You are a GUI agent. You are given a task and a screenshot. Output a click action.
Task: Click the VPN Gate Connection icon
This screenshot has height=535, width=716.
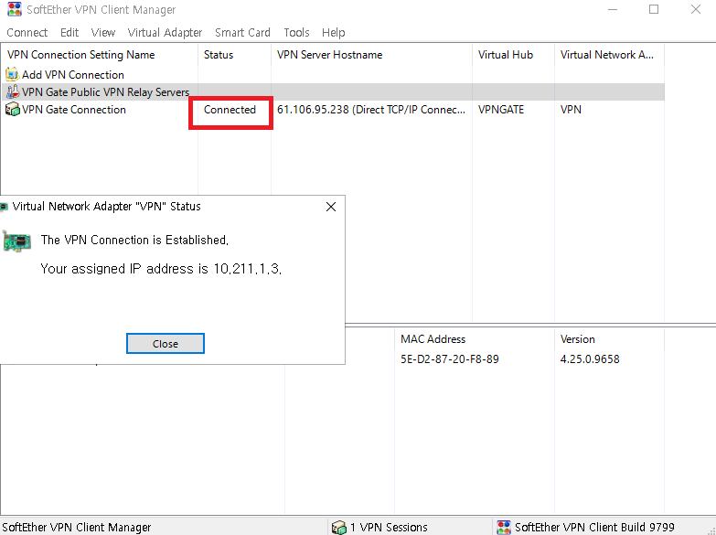[x=12, y=109]
